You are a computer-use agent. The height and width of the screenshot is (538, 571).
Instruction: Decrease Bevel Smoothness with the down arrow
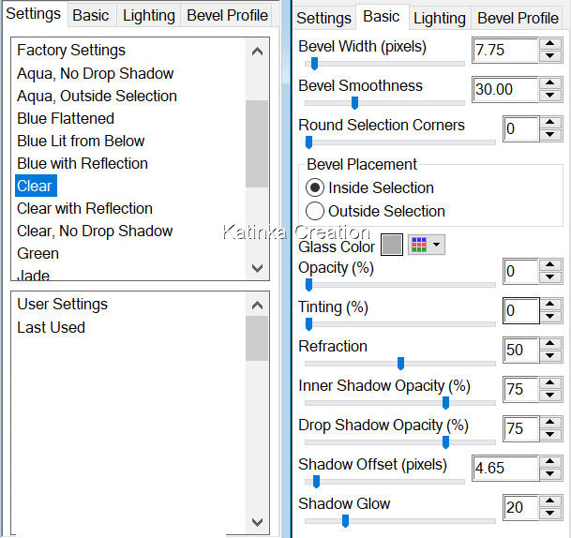tap(550, 97)
